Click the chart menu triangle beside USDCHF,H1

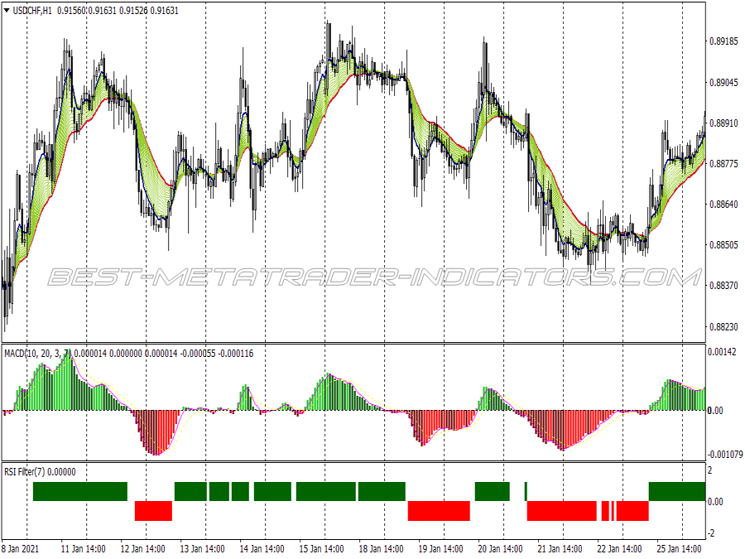point(7,11)
